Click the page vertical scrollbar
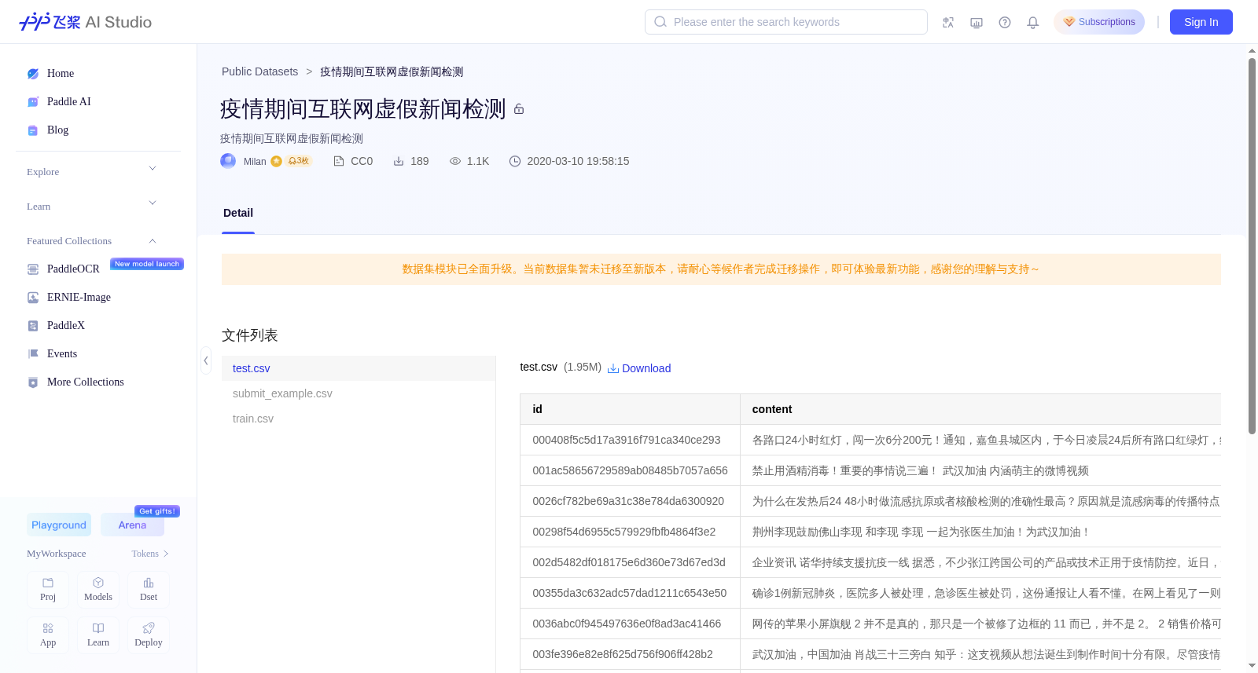Viewport: 1258px width, 673px height. pyautogui.click(x=1252, y=244)
